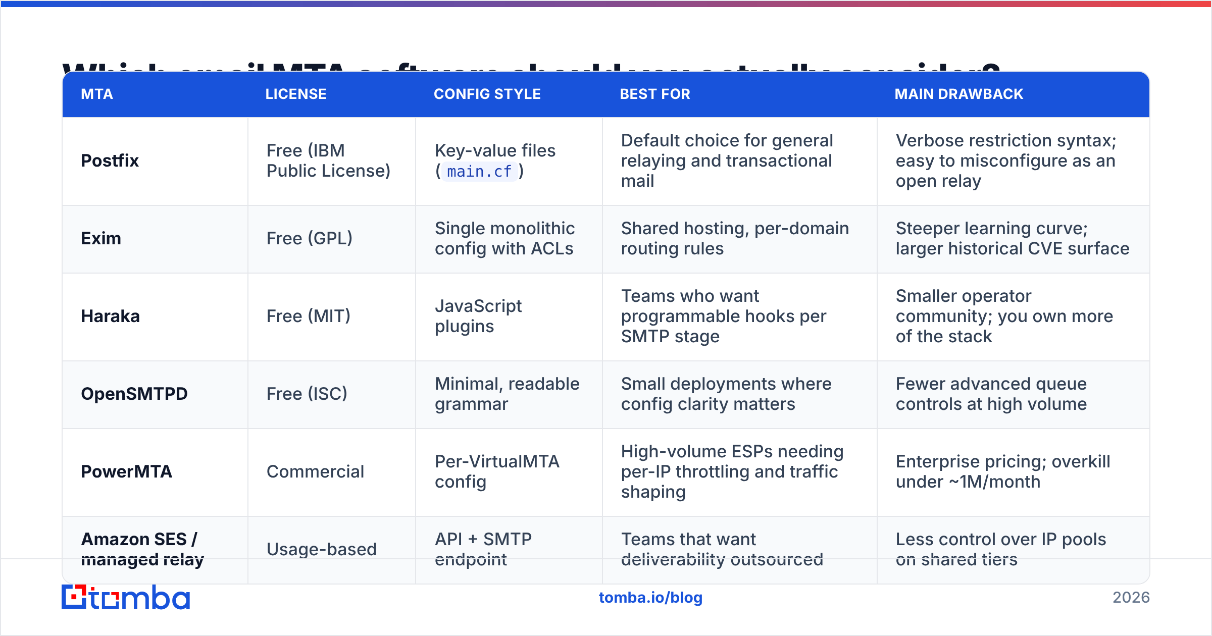This screenshot has width=1212, height=636.
Task: Select the OpenSMTPD row name
Action: 134,394
